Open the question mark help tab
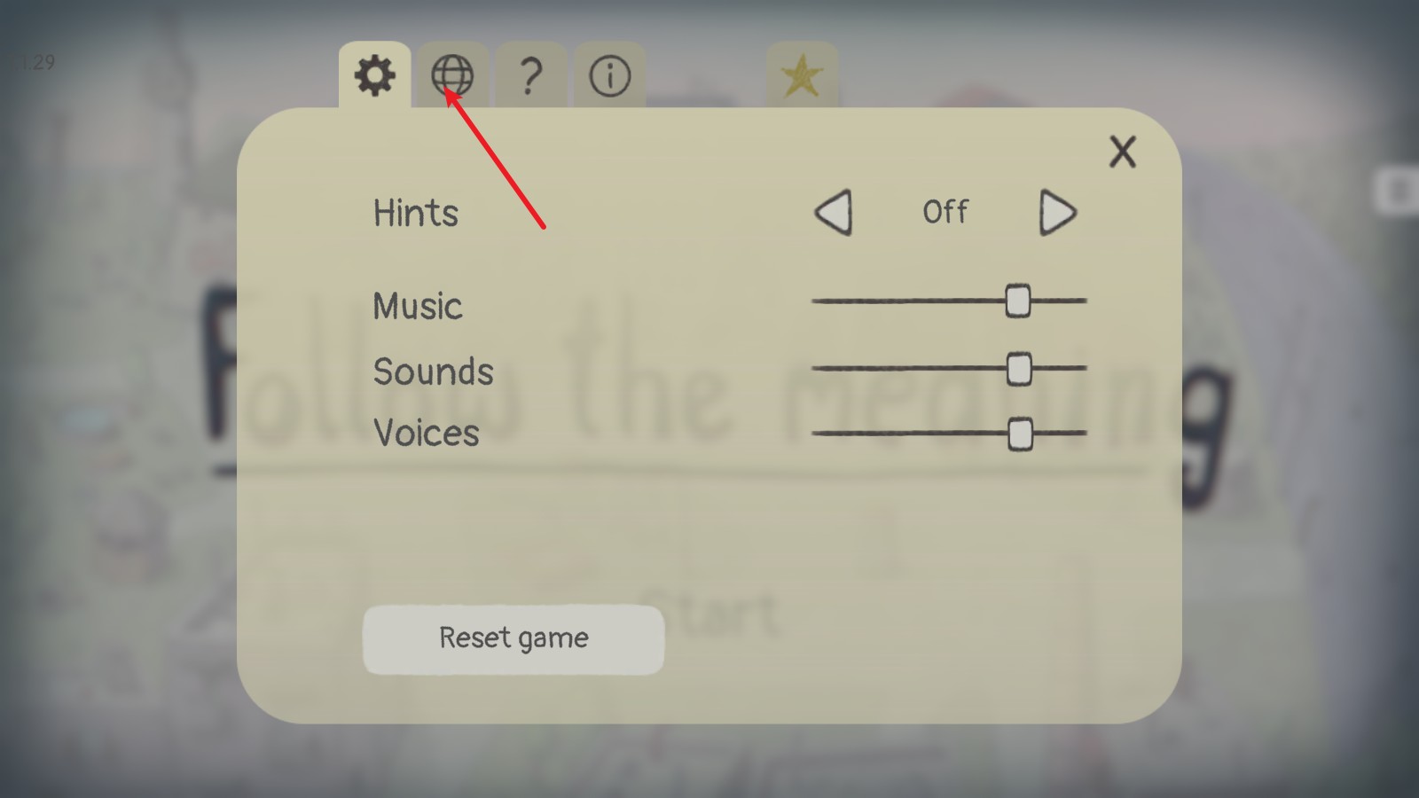 tap(530, 75)
